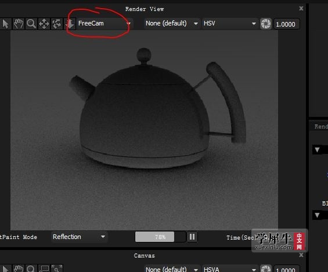This screenshot has width=328, height=272.
Task: Click the down-arrow icon beside FreeCam
Action: [70, 24]
